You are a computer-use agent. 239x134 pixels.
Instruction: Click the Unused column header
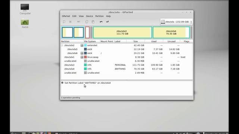tap(171, 41)
